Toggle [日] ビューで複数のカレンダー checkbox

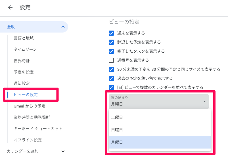click(x=111, y=87)
